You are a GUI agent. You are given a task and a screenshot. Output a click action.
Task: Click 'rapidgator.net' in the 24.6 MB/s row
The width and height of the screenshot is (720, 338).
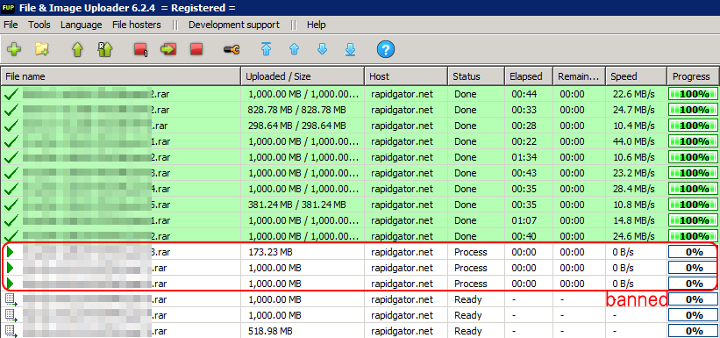point(403,236)
